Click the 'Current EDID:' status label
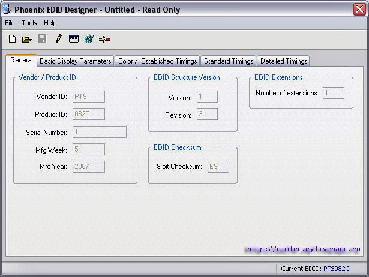This screenshot has height=277, width=369. tap(301, 269)
